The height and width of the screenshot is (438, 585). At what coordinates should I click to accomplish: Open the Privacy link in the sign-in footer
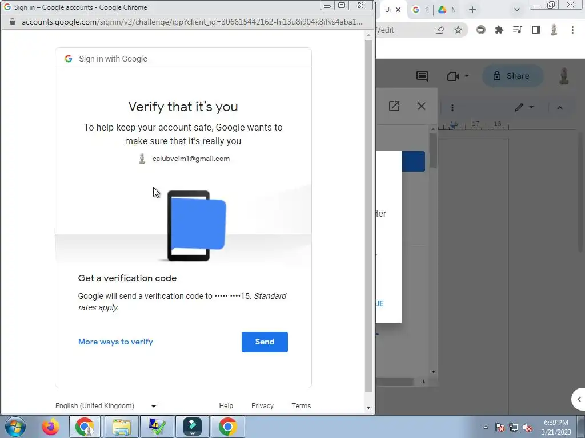pos(262,405)
